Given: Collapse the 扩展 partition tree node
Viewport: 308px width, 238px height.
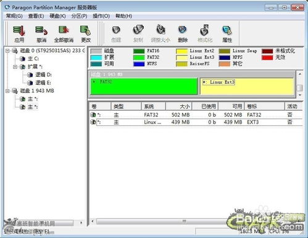Looking at the screenshot, I should (15, 67).
